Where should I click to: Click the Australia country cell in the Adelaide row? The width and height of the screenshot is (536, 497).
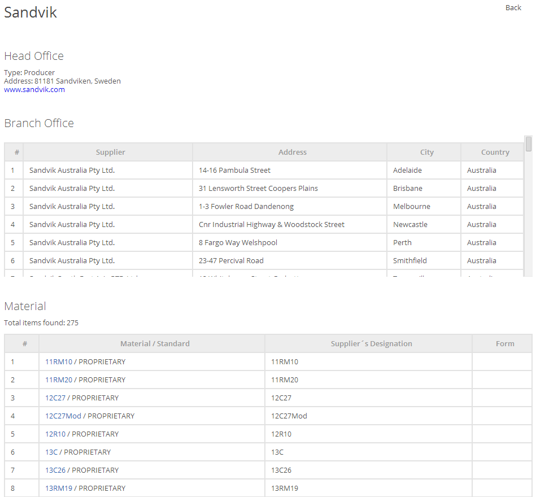(x=493, y=170)
